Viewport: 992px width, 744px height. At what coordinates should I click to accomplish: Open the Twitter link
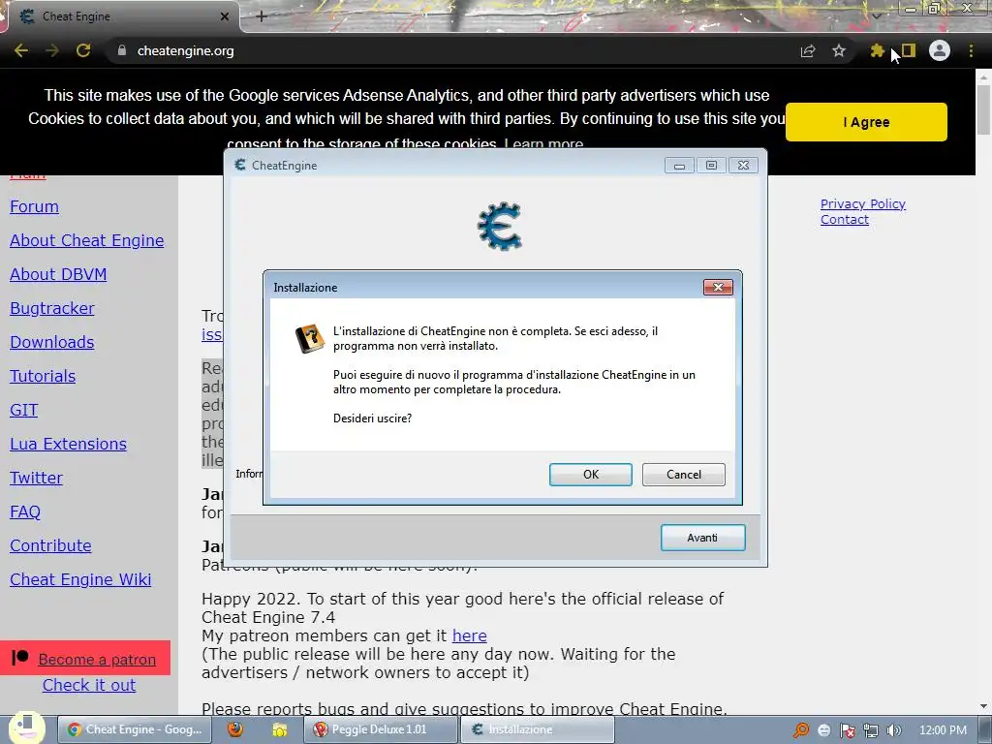click(36, 478)
